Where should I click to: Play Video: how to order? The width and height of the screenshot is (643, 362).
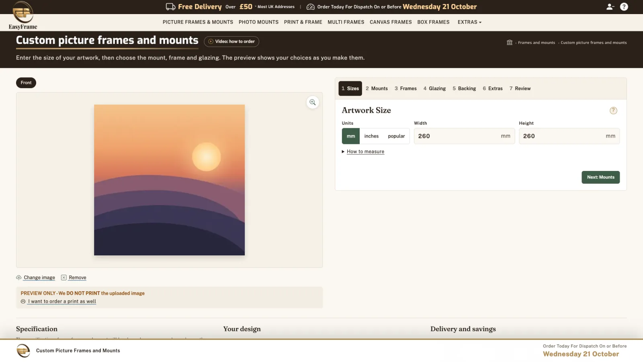231,41
